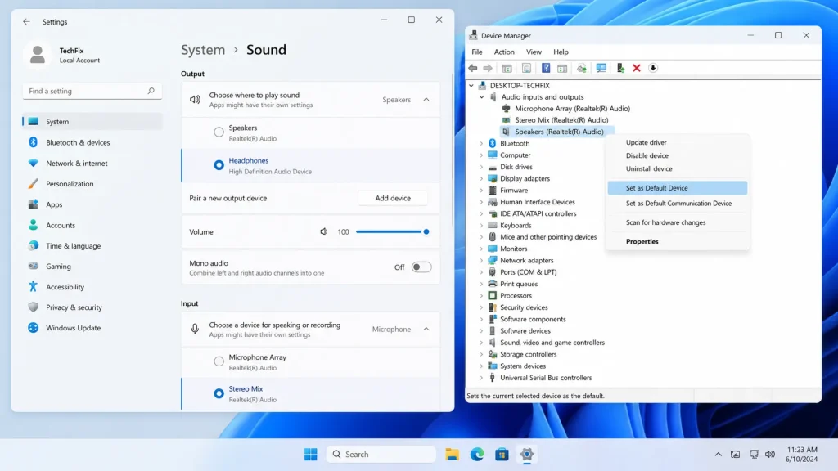Image resolution: width=838 pixels, height=471 pixels.
Task: Open the Help menu in Device Manager
Action: coord(561,52)
